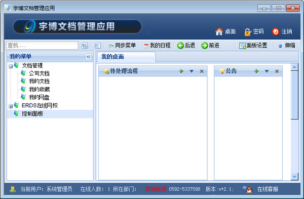The width and height of the screenshot is (304, 199).
Task: Click the QQ penguin 在线客服 icon
Action: (249, 189)
